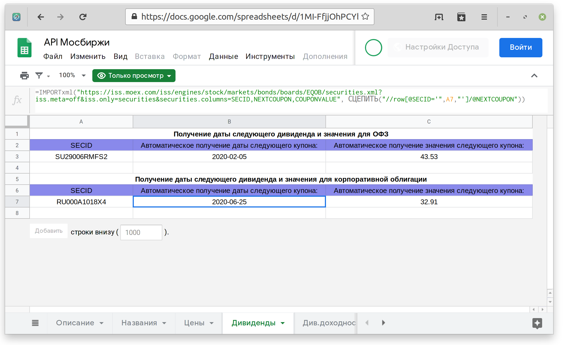Viewport: 565px width, 345px height.
Task: Click the rows count input showing 1000
Action: click(x=141, y=232)
